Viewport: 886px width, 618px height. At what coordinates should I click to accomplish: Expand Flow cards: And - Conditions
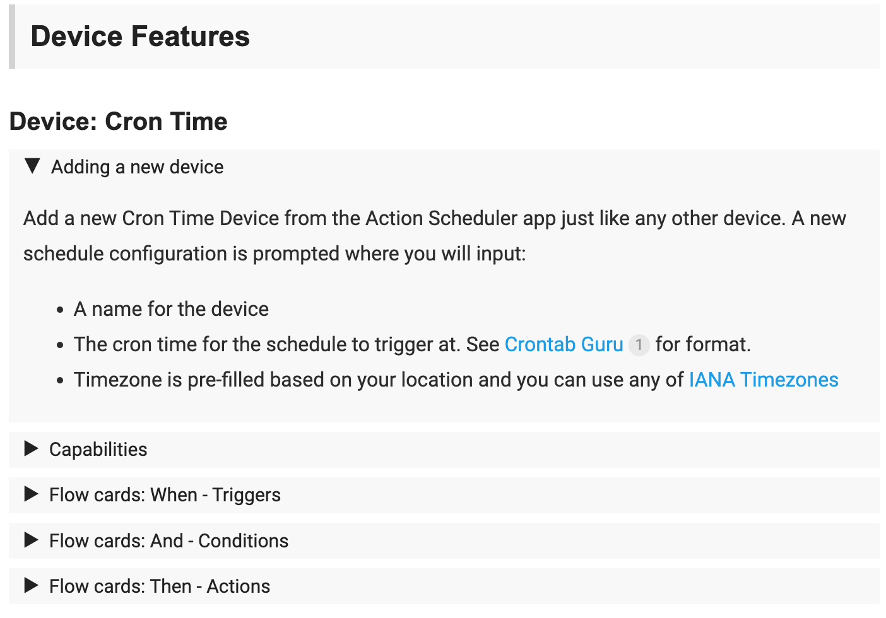(168, 541)
